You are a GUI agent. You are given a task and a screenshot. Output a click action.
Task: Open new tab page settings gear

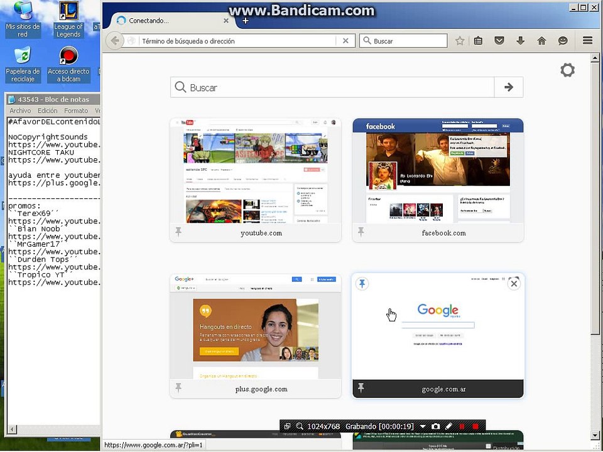(567, 70)
